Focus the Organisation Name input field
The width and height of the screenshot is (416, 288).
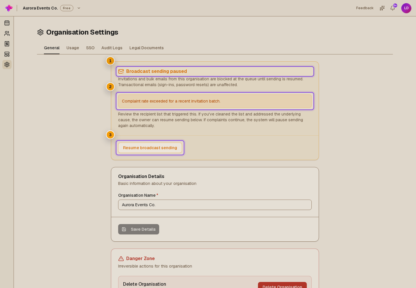point(215,205)
